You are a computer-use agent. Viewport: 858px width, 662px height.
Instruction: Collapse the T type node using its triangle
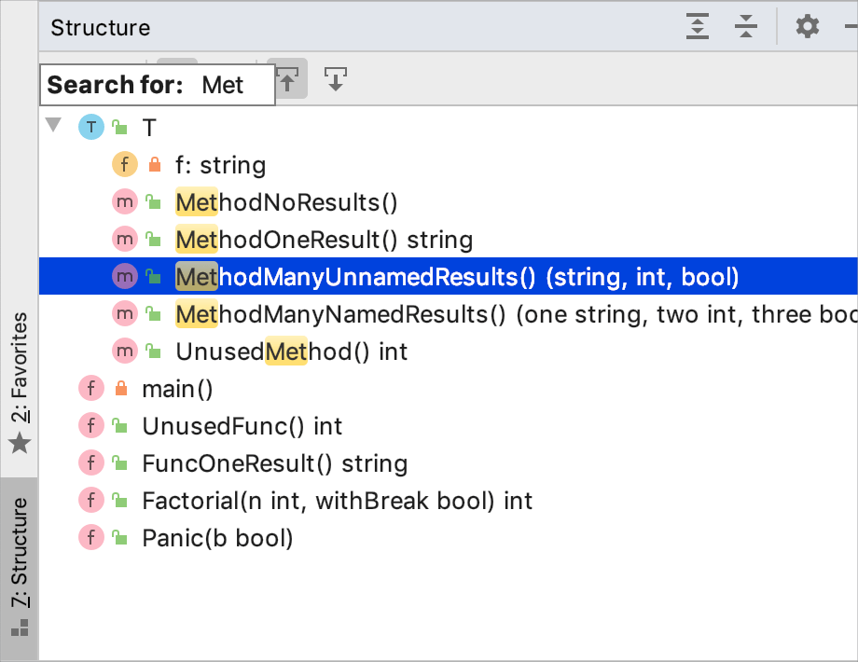53,127
